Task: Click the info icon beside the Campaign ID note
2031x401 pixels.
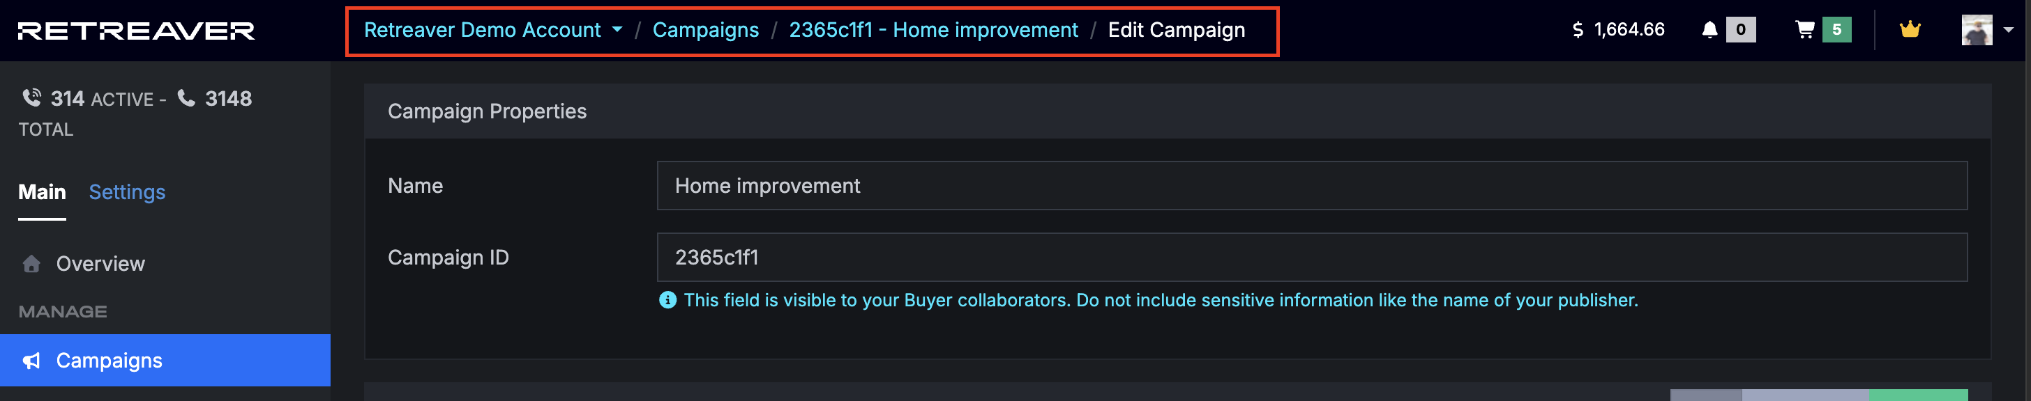Action: click(667, 300)
